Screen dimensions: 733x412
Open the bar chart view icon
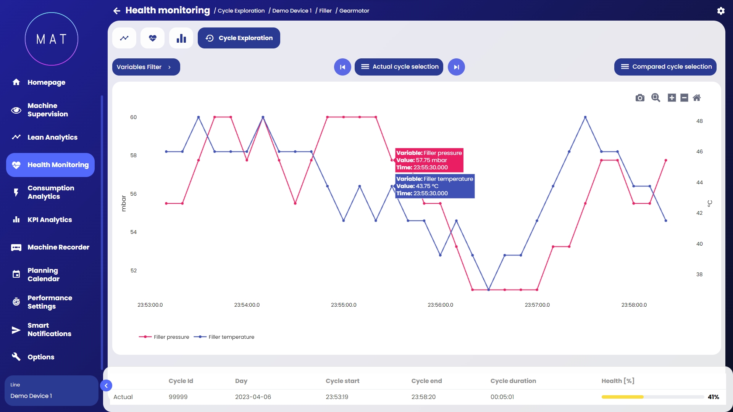pyautogui.click(x=181, y=38)
